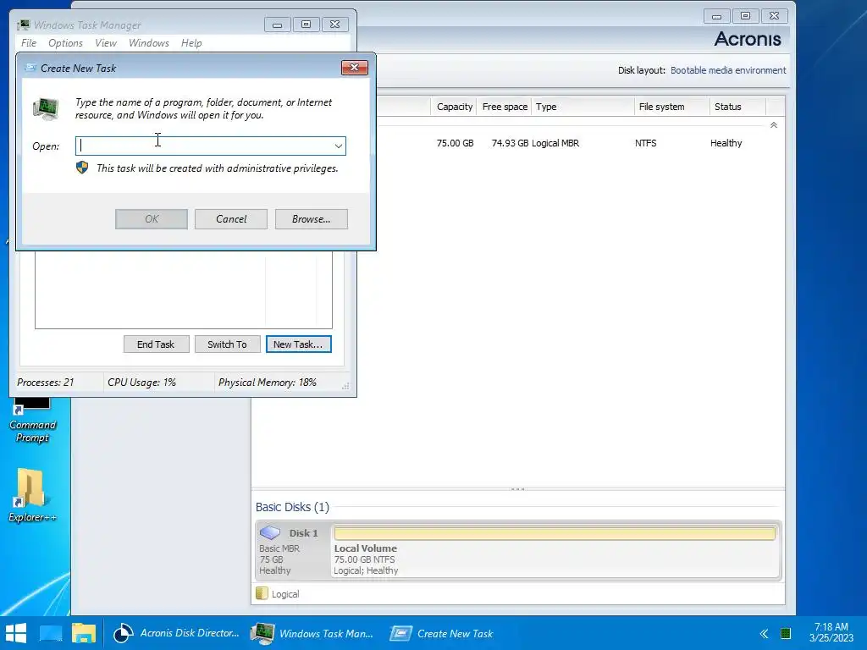The height and width of the screenshot is (650, 867).
Task: Switch to Create New Task taskbar item
Action: click(x=442, y=633)
